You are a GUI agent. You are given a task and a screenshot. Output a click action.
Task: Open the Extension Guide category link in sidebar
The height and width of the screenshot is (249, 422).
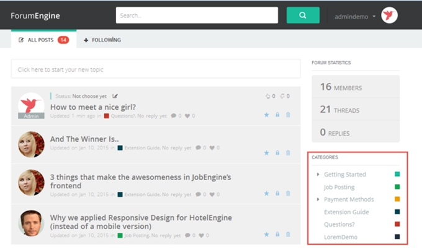click(x=346, y=212)
